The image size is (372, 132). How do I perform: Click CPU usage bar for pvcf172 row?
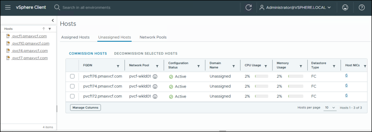tap(261, 96)
